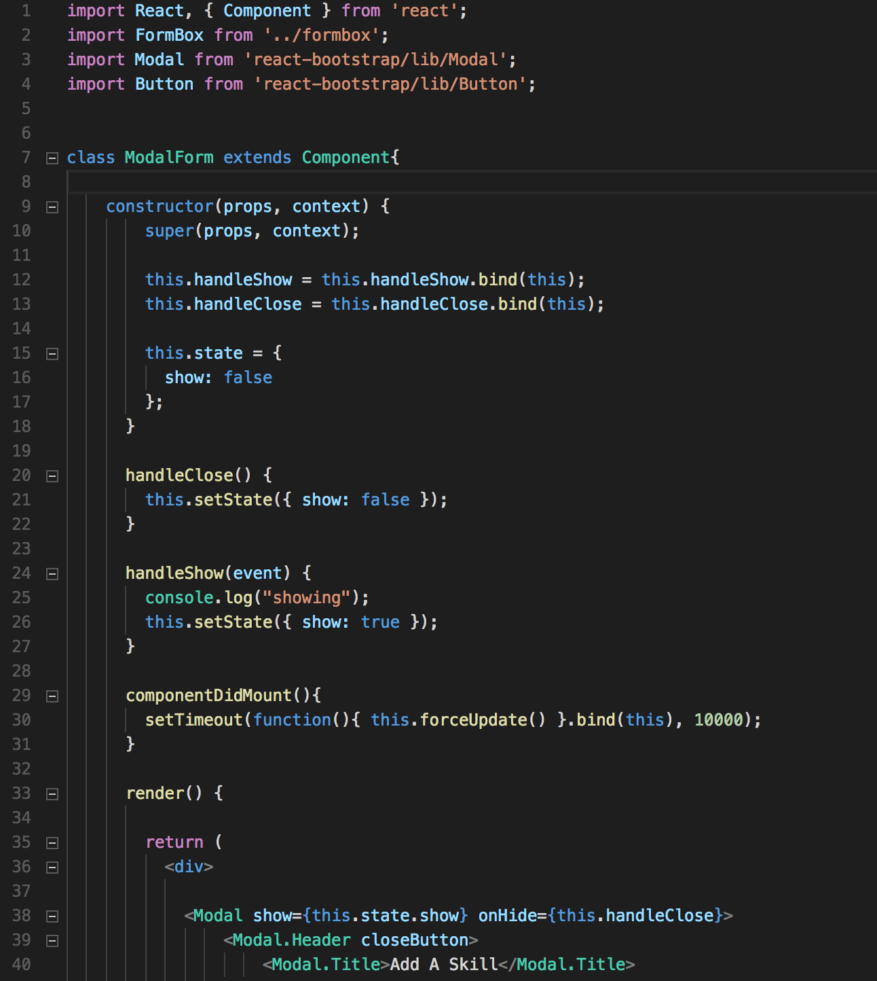Click line number 40
The width and height of the screenshot is (877, 981).
(x=21, y=964)
